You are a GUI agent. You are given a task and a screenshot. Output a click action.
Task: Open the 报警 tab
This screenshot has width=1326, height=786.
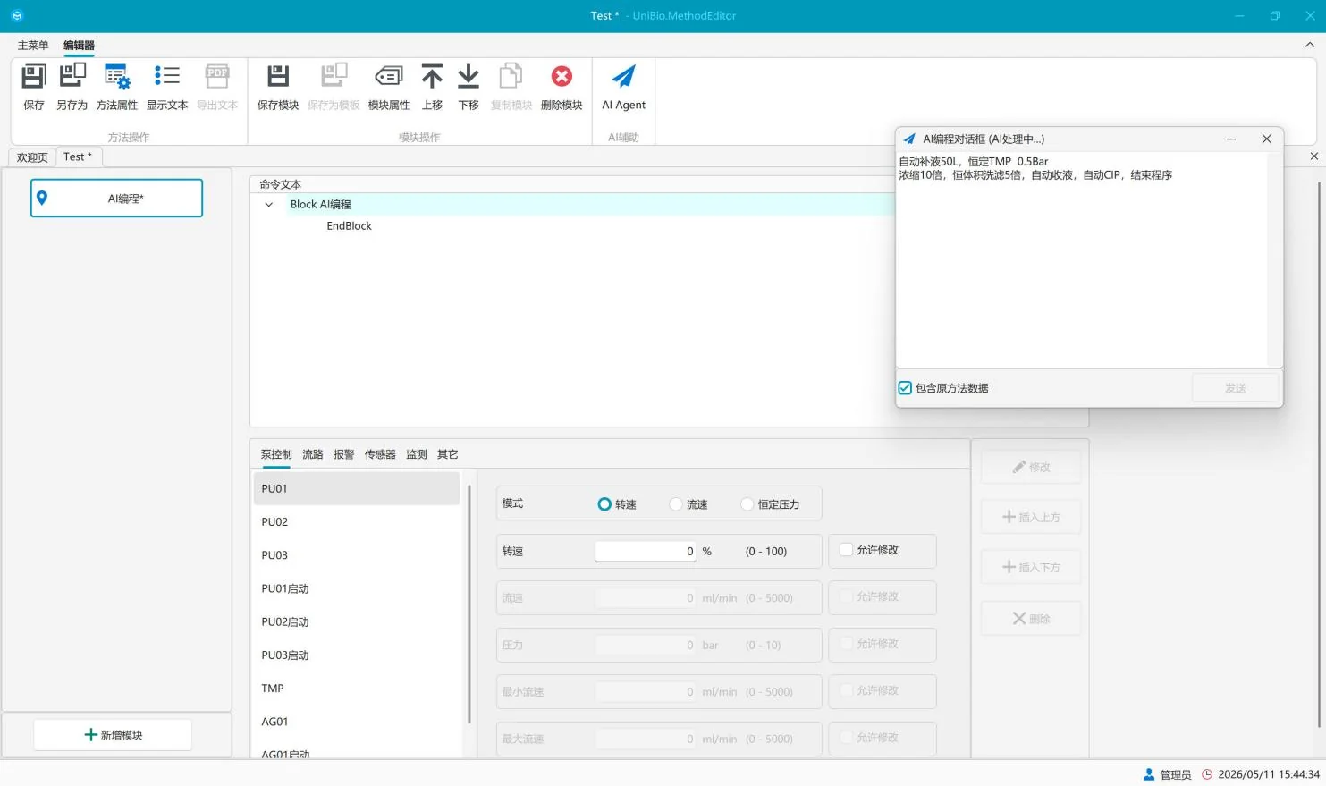pos(343,454)
